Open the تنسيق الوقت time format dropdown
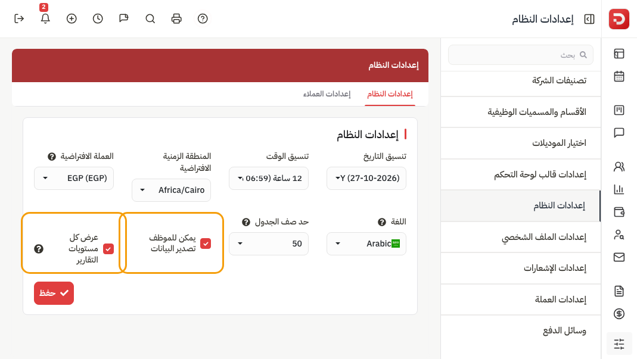 [x=269, y=178]
